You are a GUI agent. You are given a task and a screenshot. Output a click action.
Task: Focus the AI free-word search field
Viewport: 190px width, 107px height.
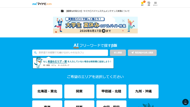click(70, 53)
